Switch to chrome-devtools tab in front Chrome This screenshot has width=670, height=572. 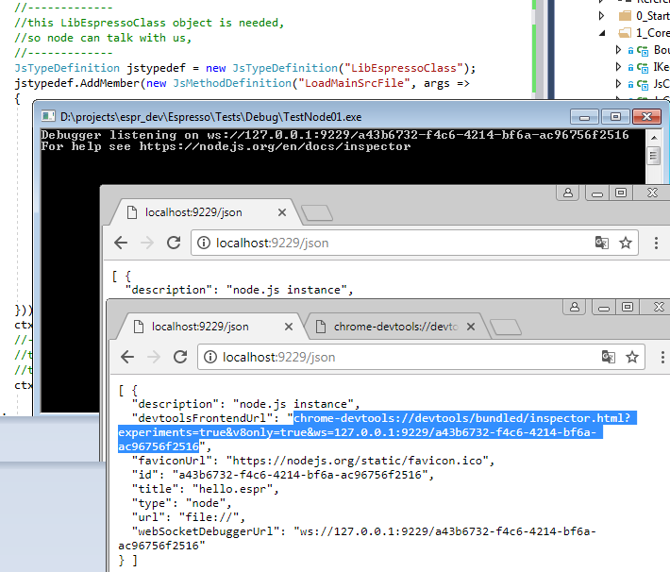click(x=395, y=327)
